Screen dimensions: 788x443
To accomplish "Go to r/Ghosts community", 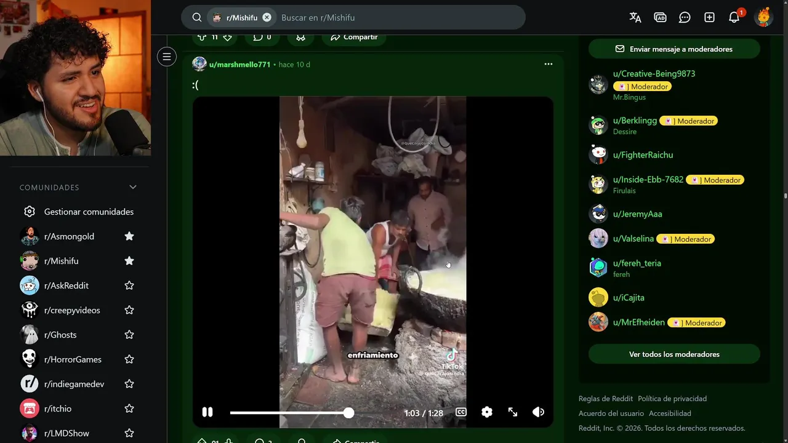I will pyautogui.click(x=60, y=335).
